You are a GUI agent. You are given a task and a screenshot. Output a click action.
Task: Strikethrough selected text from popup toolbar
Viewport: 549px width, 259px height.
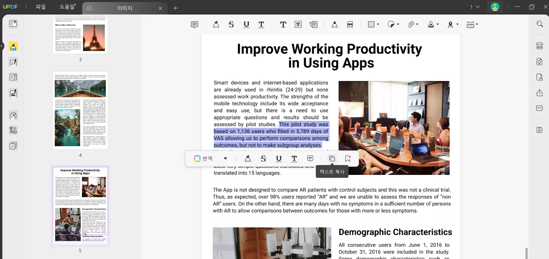pos(263,158)
